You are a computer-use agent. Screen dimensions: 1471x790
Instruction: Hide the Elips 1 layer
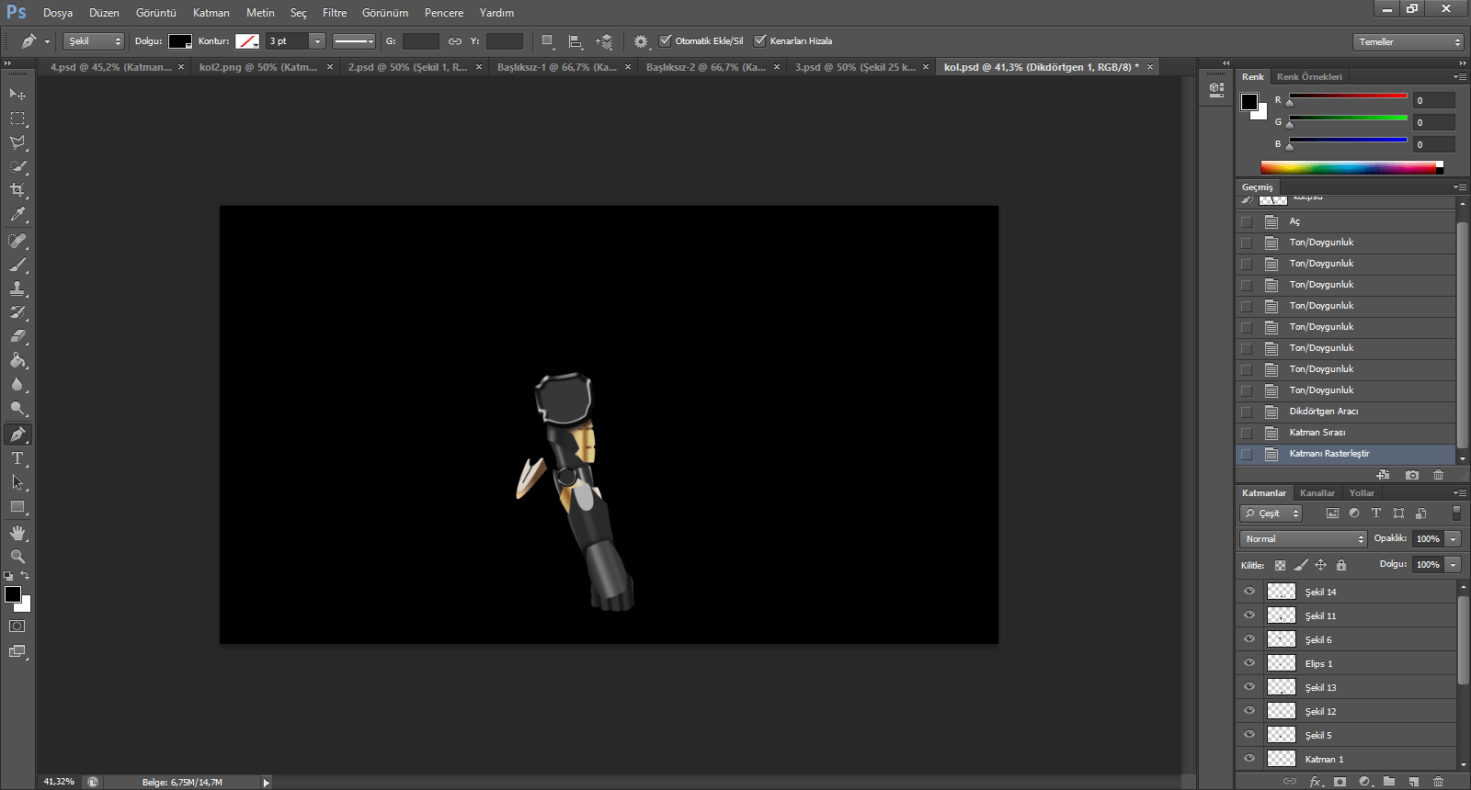[1249, 663]
